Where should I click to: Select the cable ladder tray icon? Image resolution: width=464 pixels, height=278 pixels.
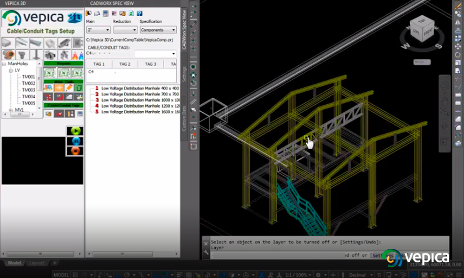(x=22, y=43)
